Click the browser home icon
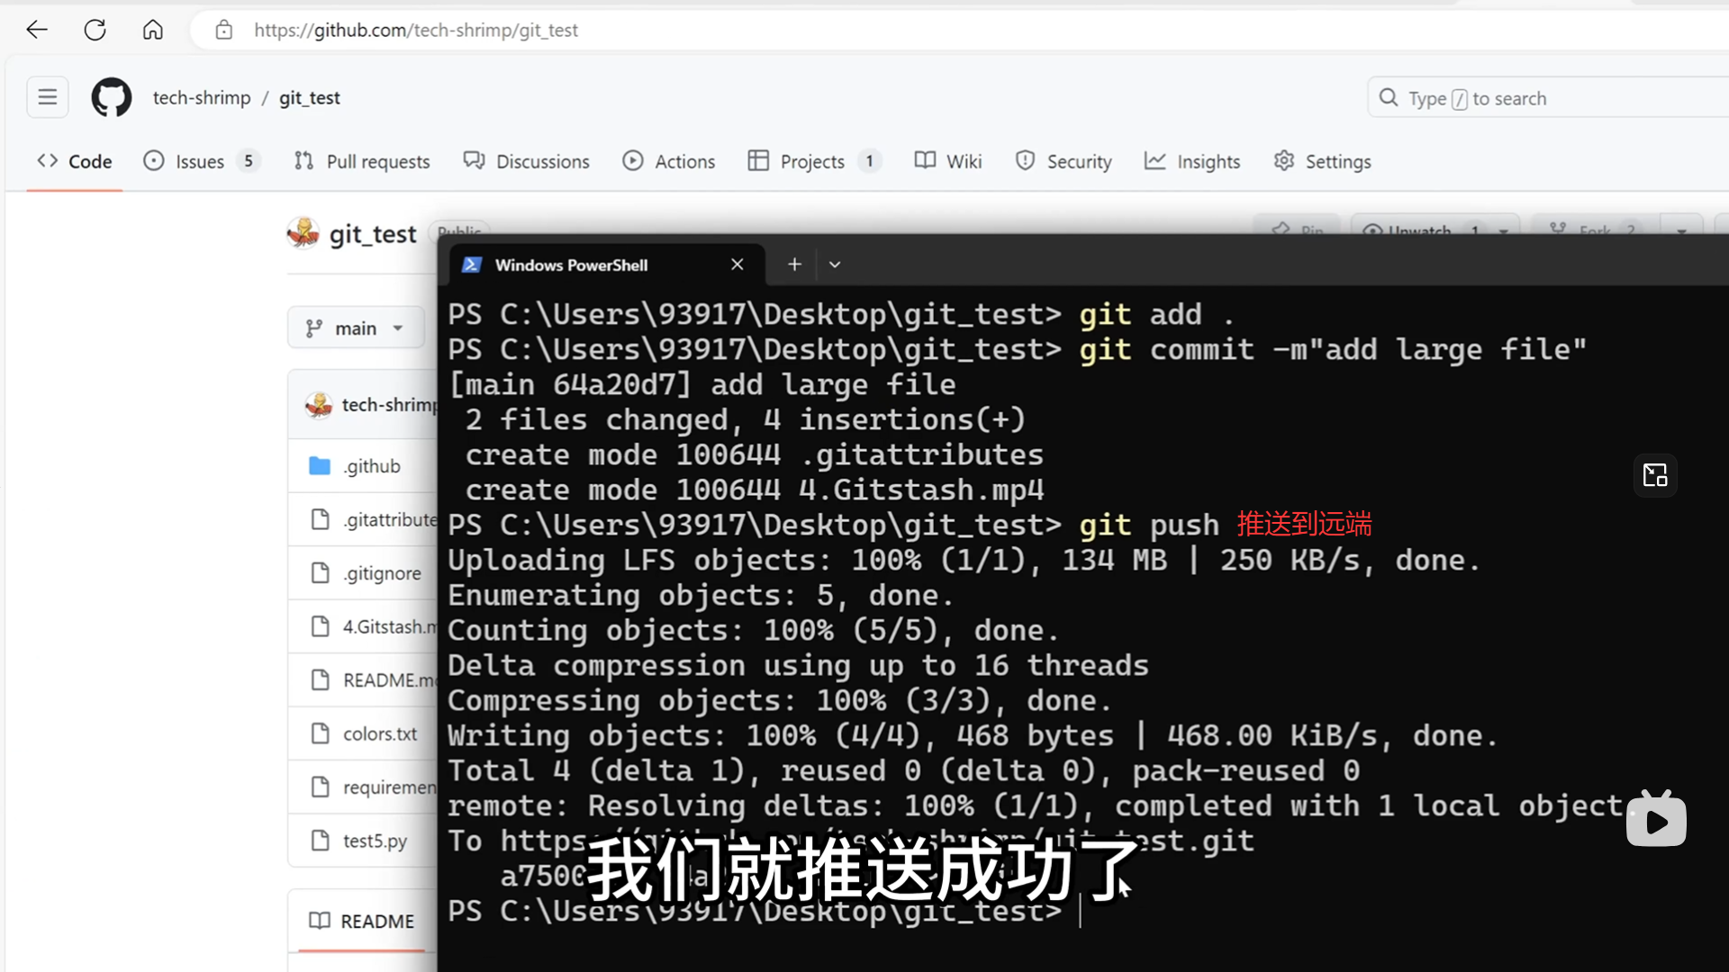 pyautogui.click(x=153, y=30)
